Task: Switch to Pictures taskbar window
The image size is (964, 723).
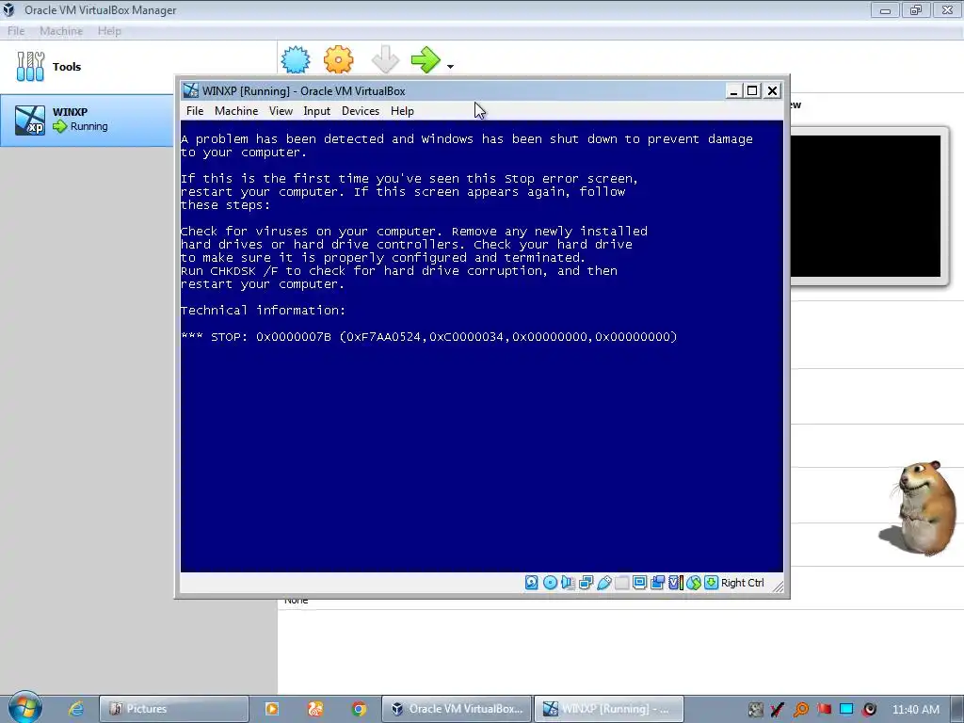Action: [x=174, y=709]
